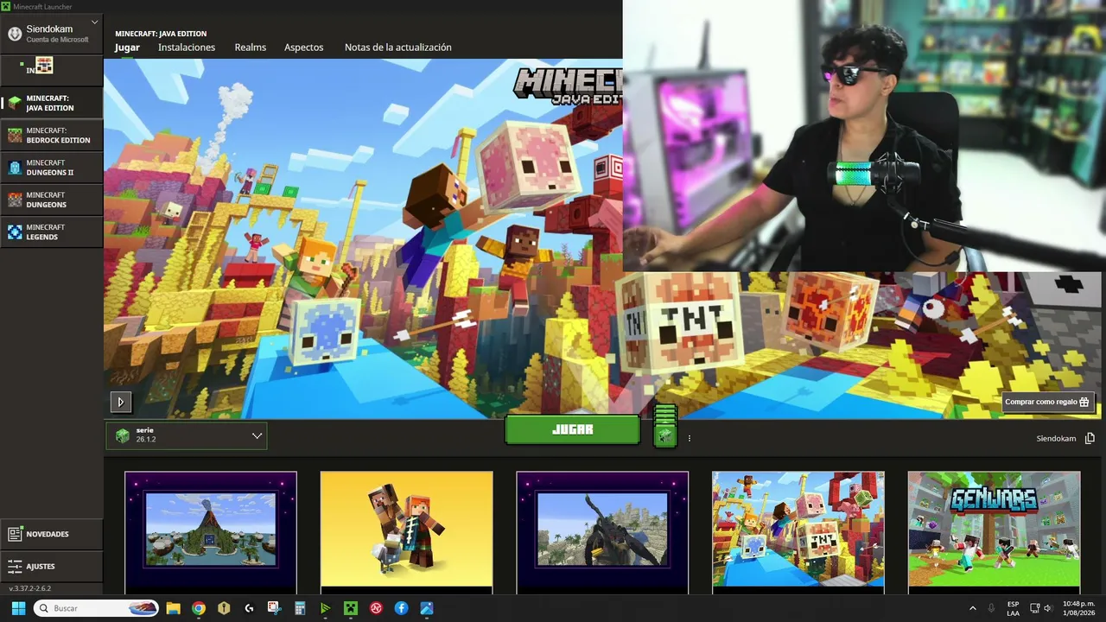Open File Explorer from the taskbar
Viewport: 1106px width, 622px height.
173,608
